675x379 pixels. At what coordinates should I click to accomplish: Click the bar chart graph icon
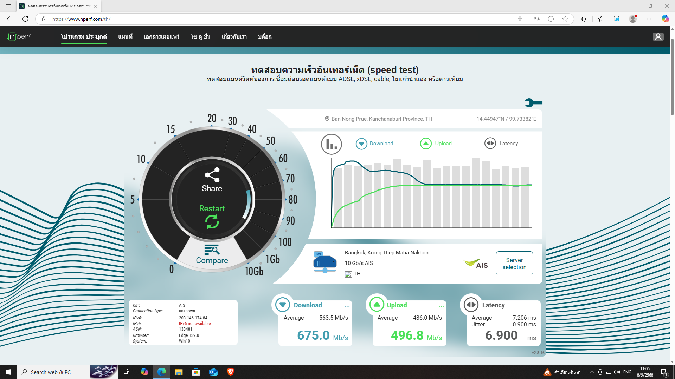(331, 144)
